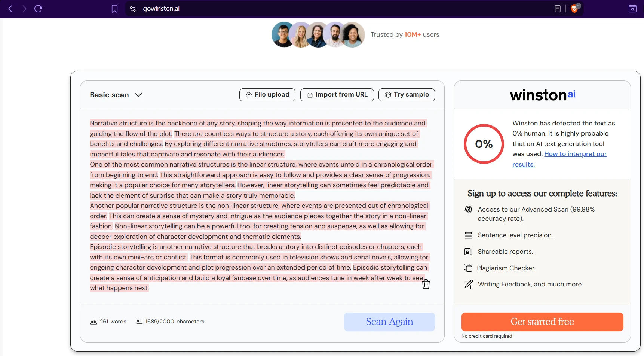Image resolution: width=644 pixels, height=356 pixels.
Task: Open the sidebar panel icon at top right
Action: click(632, 9)
